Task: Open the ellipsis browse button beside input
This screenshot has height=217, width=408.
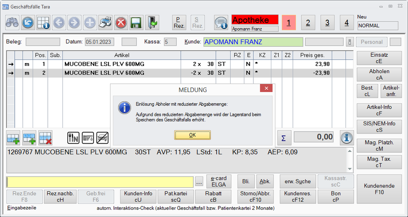Action: tap(199, 182)
